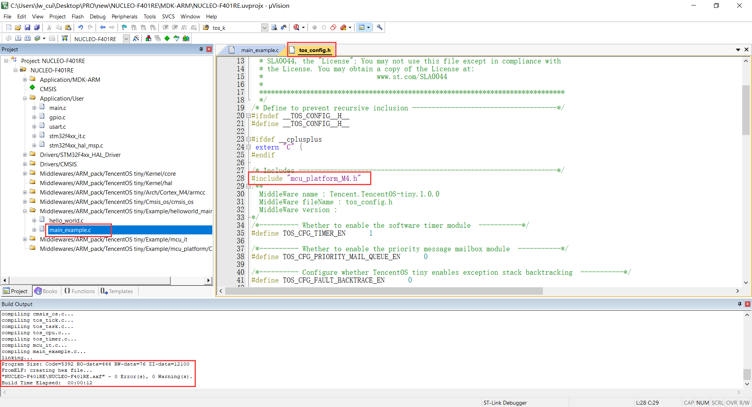Open the batch build dropdown arrow
Image resolution: width=752 pixels, height=407 pixels.
44,38
